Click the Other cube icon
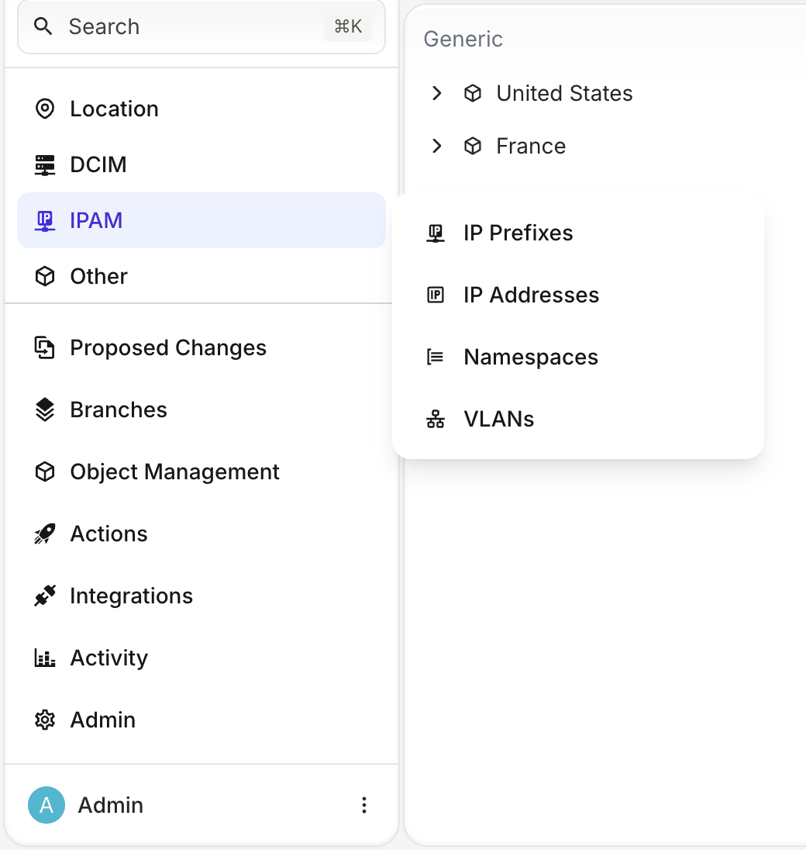Viewport: 806px width, 850px height. (x=45, y=276)
